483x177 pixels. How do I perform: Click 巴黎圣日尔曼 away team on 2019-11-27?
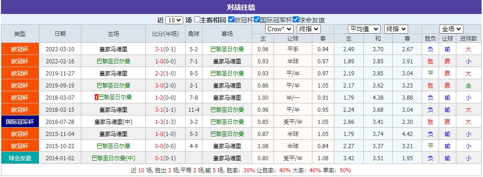[x=227, y=73]
